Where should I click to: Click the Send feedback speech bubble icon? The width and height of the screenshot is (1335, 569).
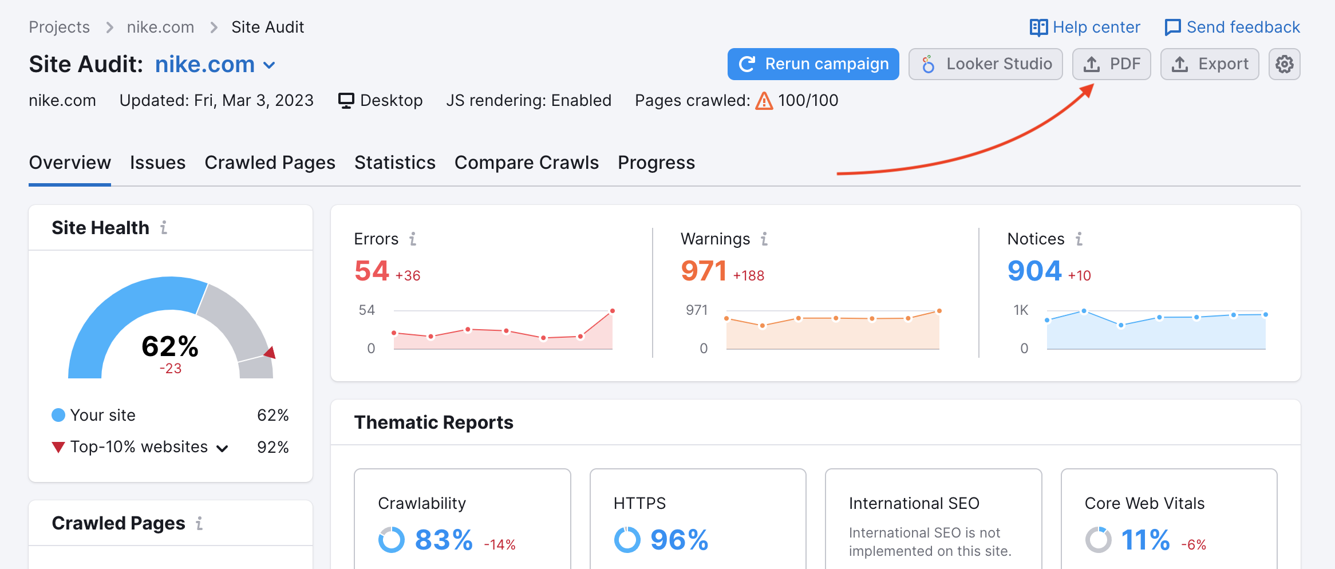[x=1172, y=27]
